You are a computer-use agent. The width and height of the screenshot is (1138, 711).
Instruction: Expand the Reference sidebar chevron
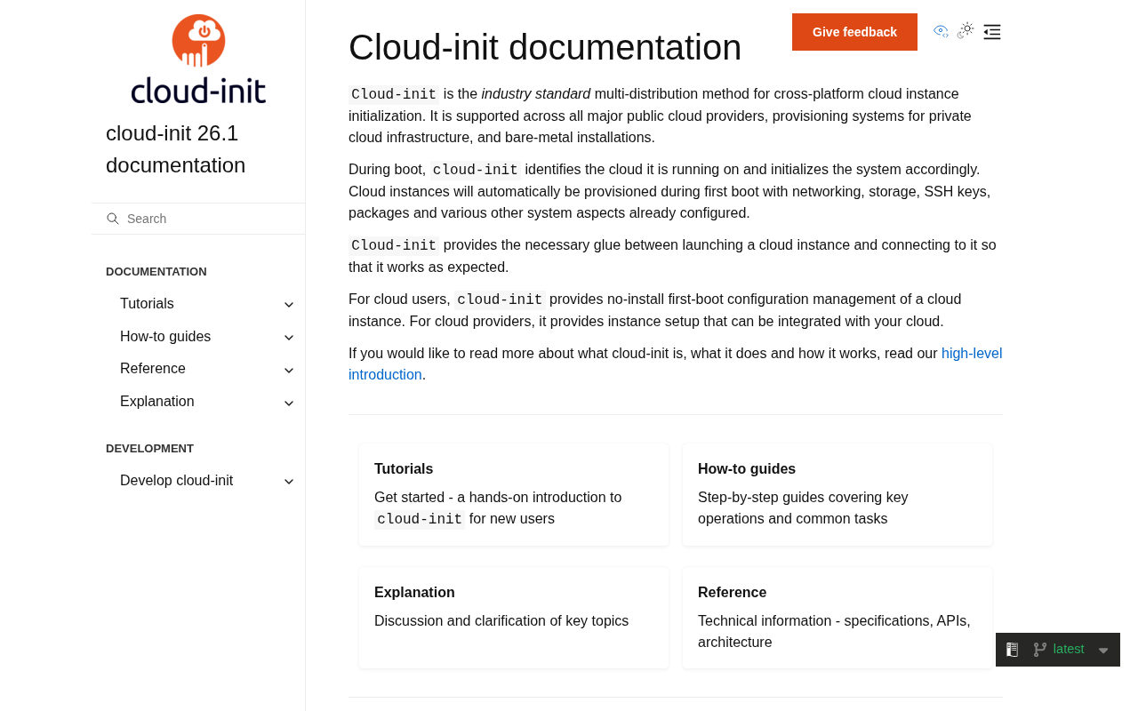(289, 370)
